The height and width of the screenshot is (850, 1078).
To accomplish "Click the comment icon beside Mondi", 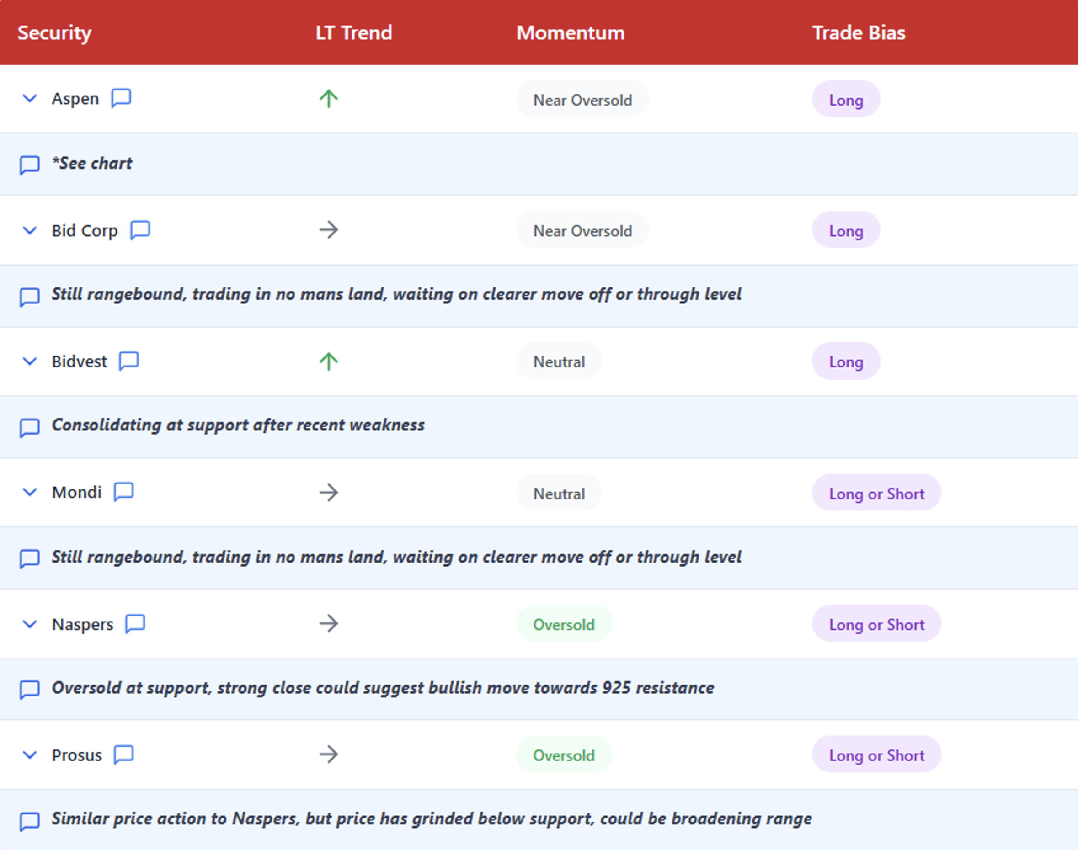I will click(123, 492).
